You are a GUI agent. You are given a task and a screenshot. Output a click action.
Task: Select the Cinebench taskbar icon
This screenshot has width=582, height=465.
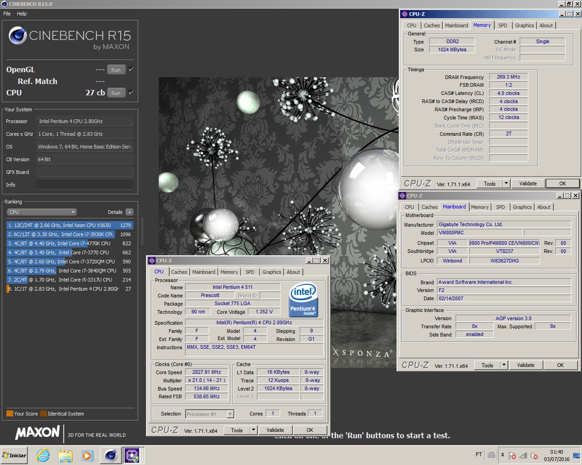[110, 455]
